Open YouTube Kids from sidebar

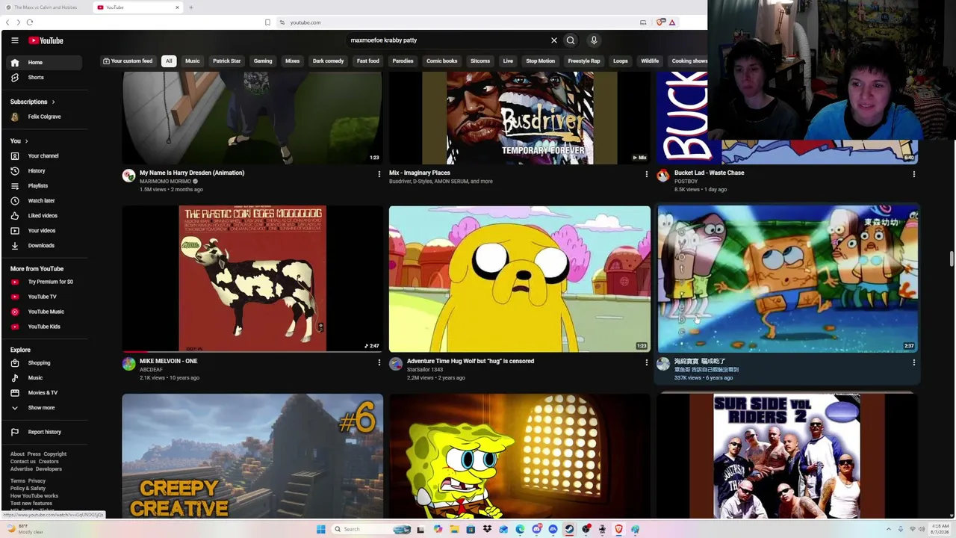click(45, 327)
